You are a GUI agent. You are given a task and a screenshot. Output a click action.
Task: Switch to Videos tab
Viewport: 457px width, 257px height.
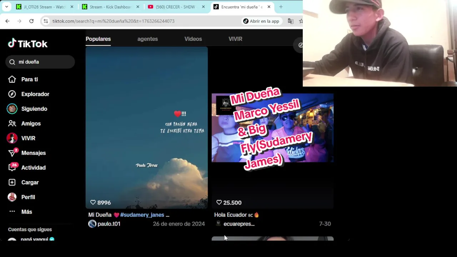[193, 39]
